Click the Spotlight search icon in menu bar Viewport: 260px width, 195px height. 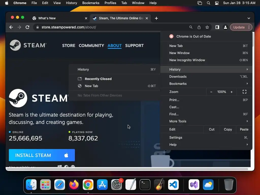(208, 3)
